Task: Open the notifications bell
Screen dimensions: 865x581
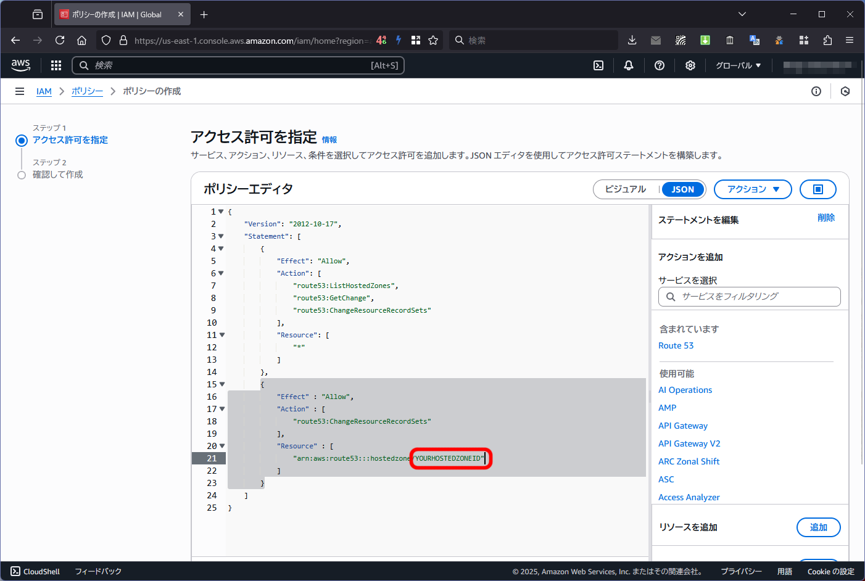Action: point(629,65)
